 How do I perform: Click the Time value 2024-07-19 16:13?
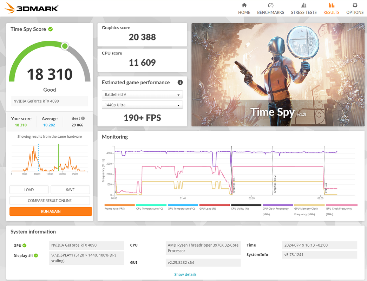(x=320, y=245)
